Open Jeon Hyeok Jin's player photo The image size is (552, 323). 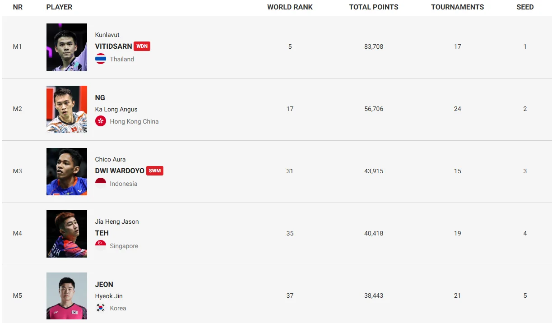67,296
